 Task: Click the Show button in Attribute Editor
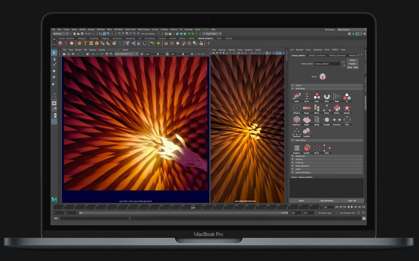(350, 68)
